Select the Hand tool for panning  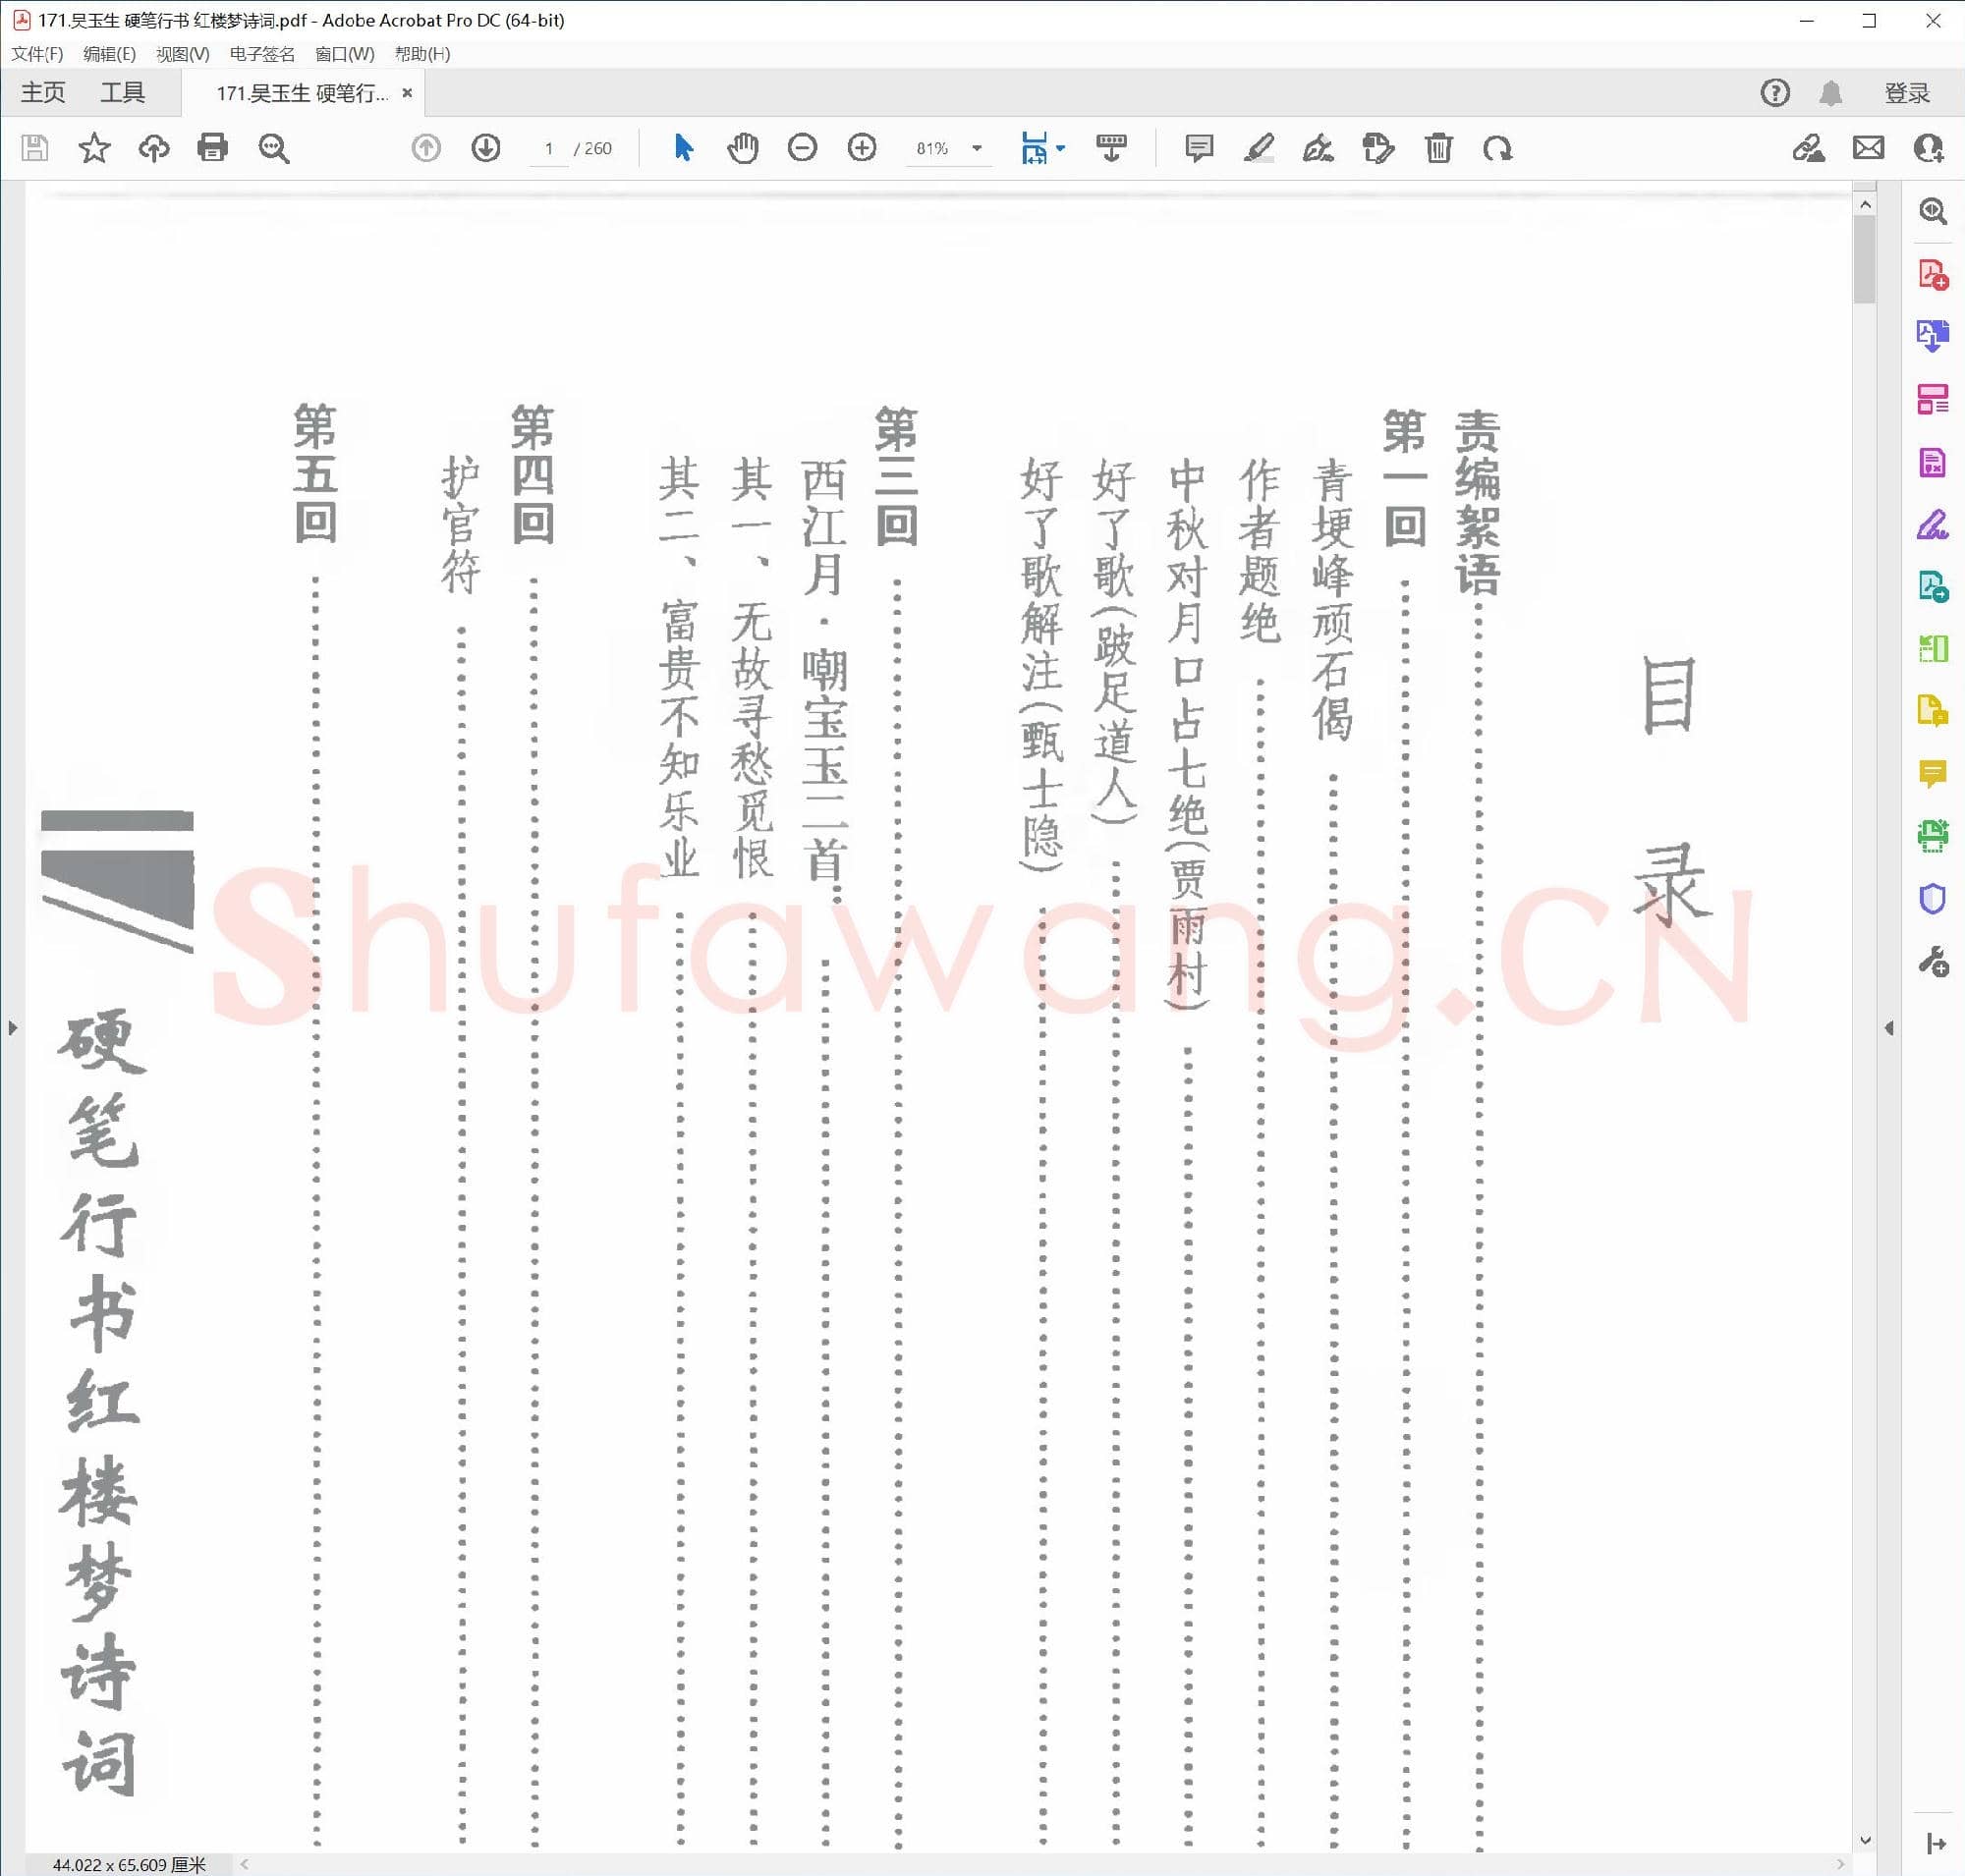[x=744, y=148]
